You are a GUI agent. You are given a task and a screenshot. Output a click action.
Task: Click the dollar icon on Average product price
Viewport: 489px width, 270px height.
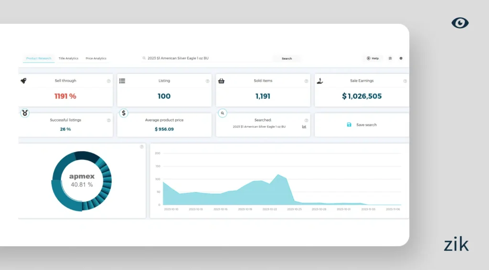coord(124,113)
